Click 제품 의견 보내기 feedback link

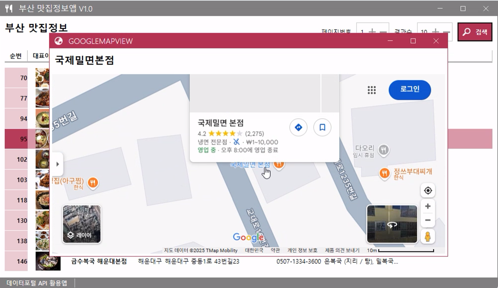point(342,250)
